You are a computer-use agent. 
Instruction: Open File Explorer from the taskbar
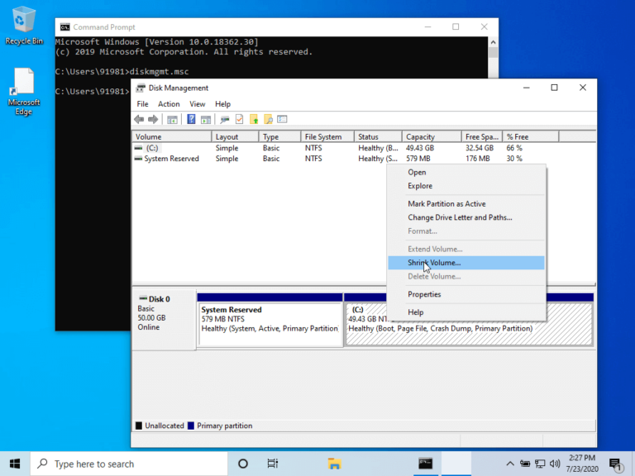coord(334,464)
